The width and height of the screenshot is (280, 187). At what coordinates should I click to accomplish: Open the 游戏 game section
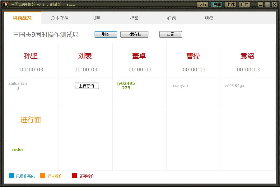[x=231, y=4]
